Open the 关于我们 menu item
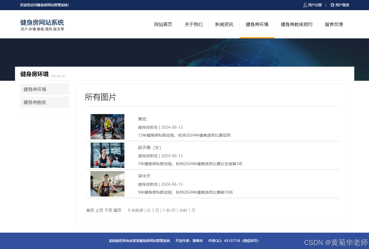Image resolution: width=369 pixels, height=249 pixels. point(193,24)
